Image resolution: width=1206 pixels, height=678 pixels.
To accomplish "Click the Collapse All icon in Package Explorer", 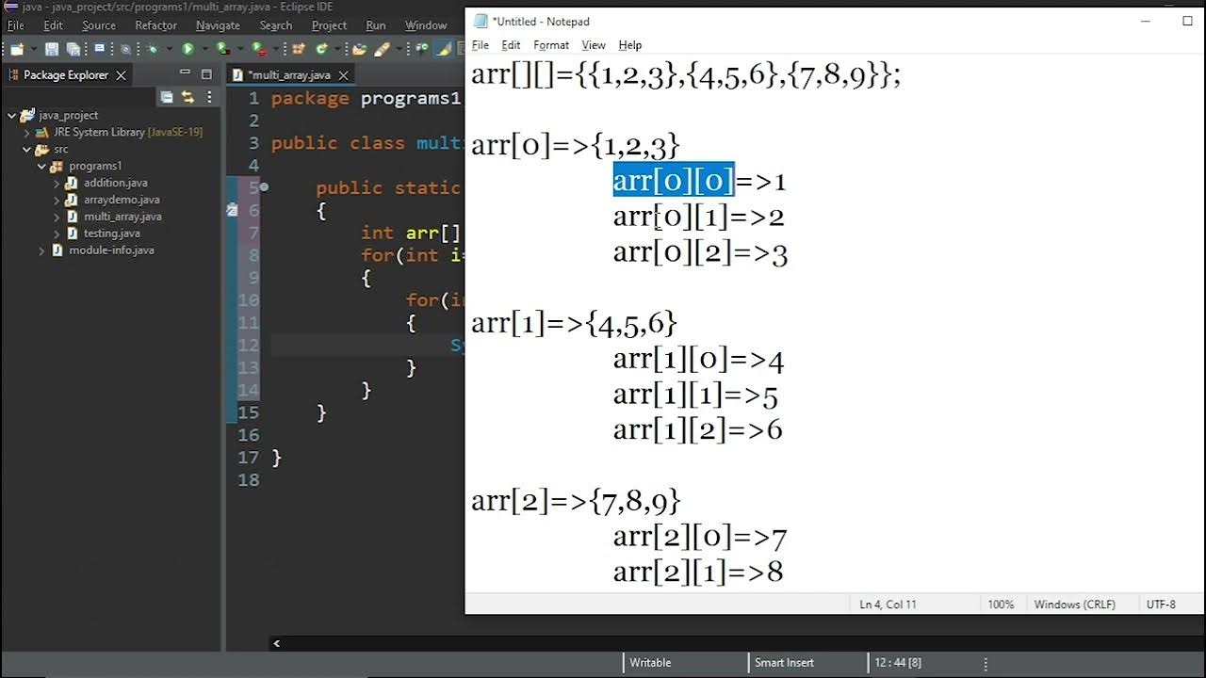I will 167,97.
